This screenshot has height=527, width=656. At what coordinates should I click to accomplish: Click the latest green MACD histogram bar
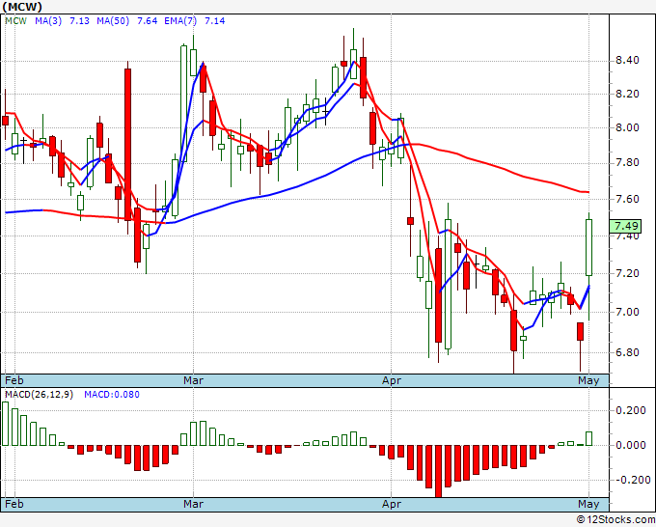click(589, 438)
